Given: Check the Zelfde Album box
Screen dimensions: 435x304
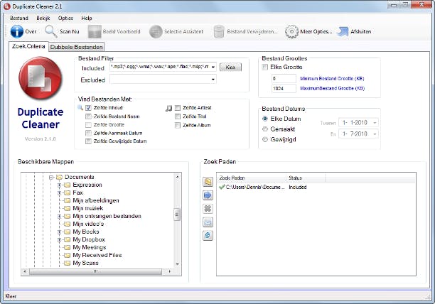Looking at the screenshot, I should coord(178,125).
